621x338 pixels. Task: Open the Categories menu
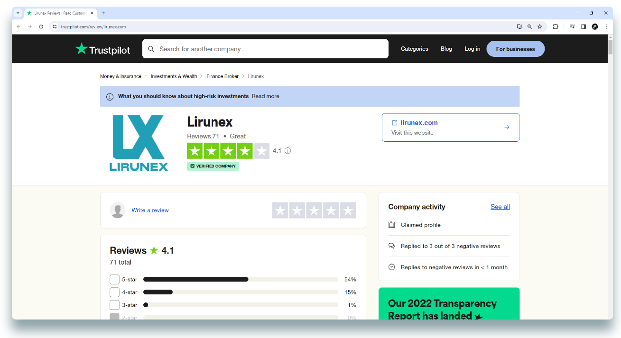[x=414, y=49]
